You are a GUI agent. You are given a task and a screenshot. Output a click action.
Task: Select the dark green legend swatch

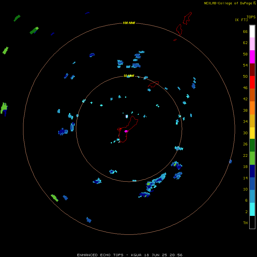[252, 145]
